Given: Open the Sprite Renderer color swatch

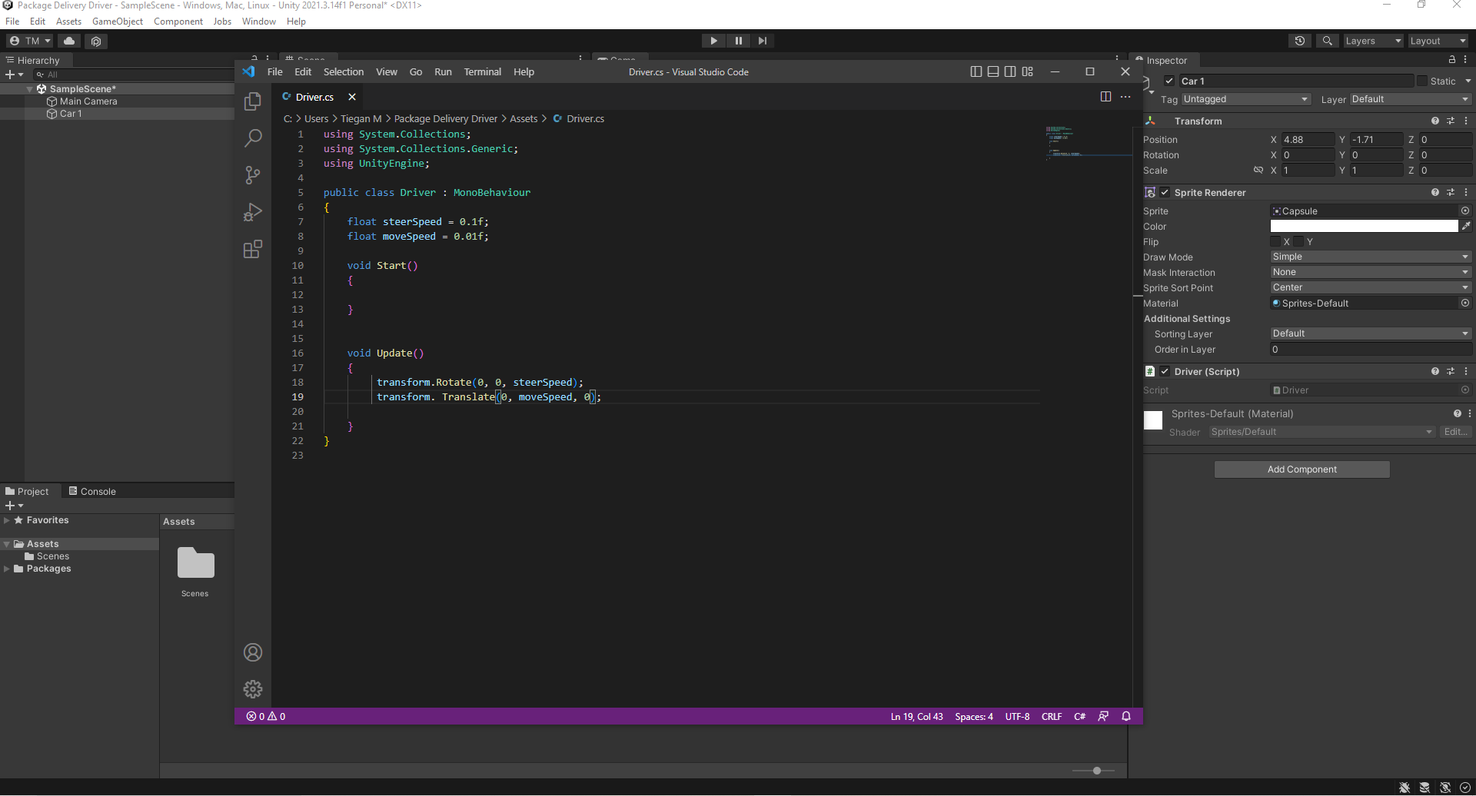Looking at the screenshot, I should 1364,226.
